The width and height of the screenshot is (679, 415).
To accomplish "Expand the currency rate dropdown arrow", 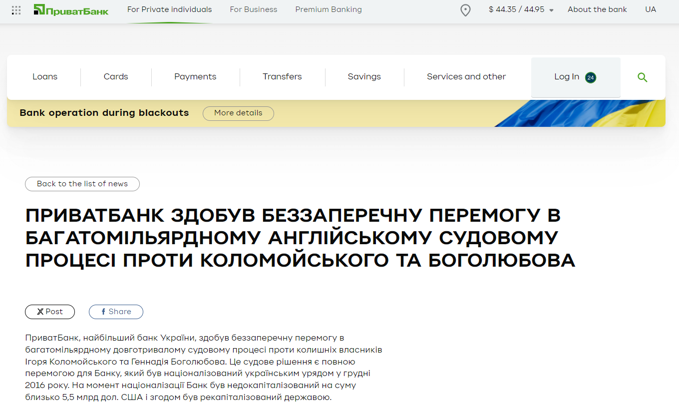I will [551, 10].
